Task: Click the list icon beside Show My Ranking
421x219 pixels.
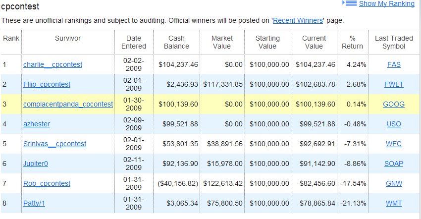Action: click(x=350, y=3)
